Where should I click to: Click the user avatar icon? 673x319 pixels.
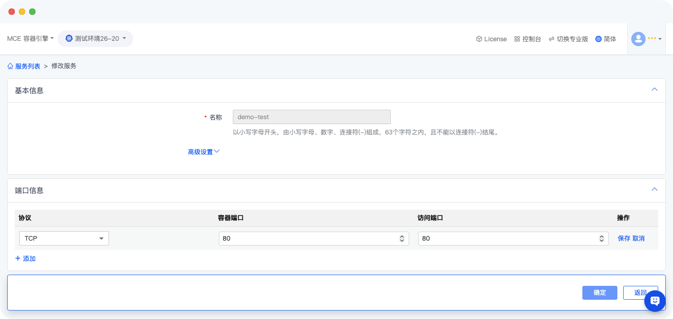[x=638, y=39]
